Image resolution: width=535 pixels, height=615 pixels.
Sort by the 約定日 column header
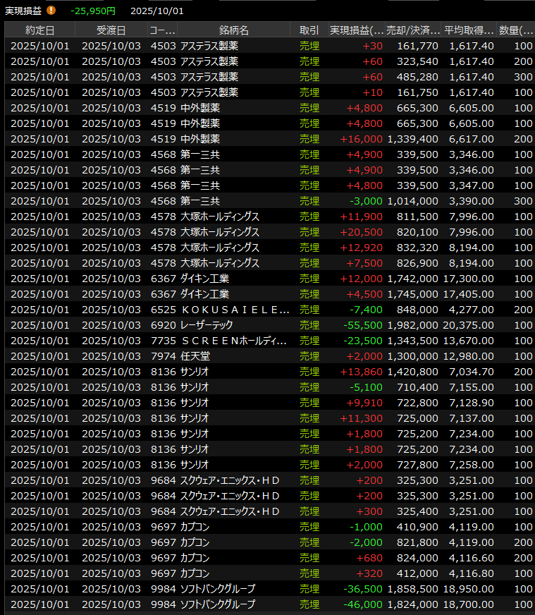pyautogui.click(x=39, y=30)
